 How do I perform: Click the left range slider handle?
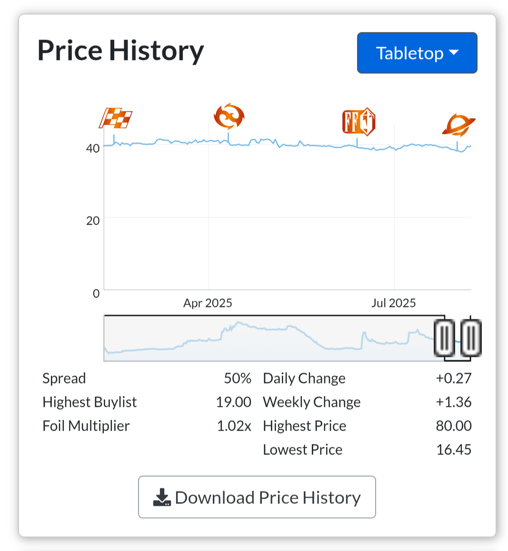point(444,338)
